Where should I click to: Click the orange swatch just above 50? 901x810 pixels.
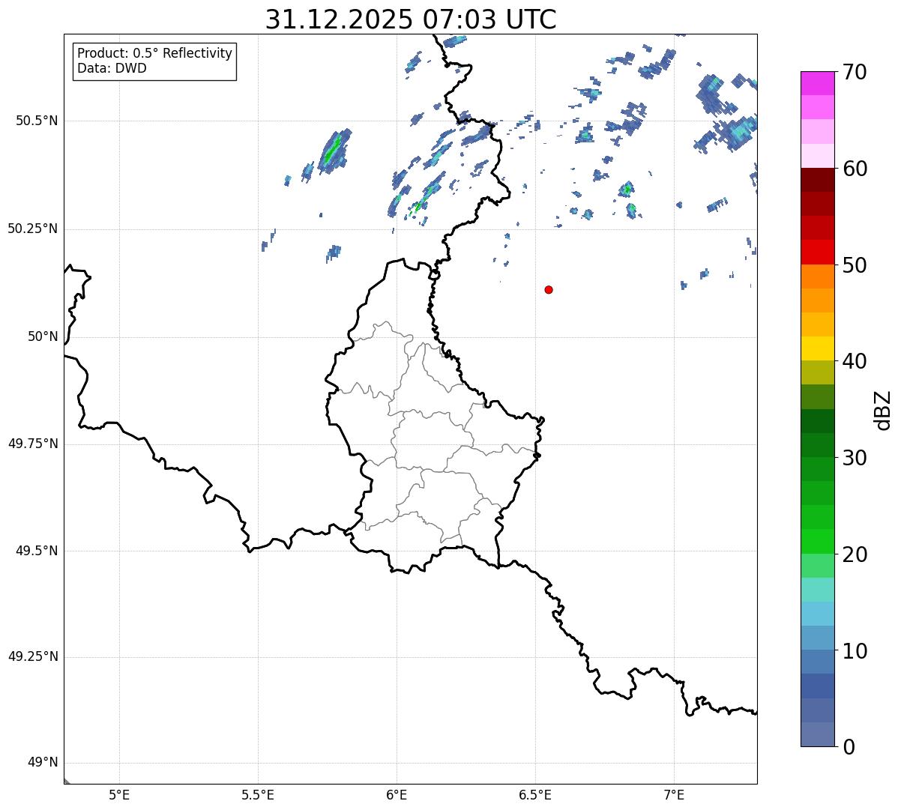pos(818,276)
